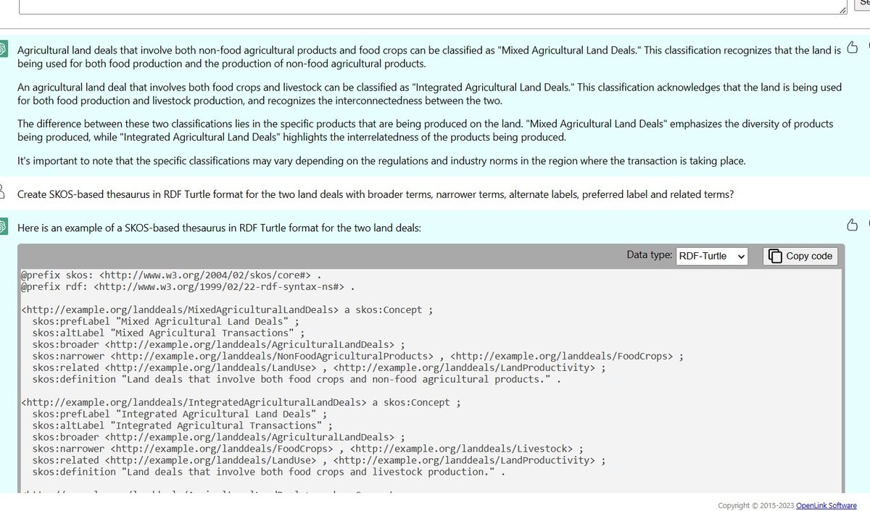Like the SKOS thesaurus example answer
Viewport: 870px width, 511px height.
click(853, 225)
